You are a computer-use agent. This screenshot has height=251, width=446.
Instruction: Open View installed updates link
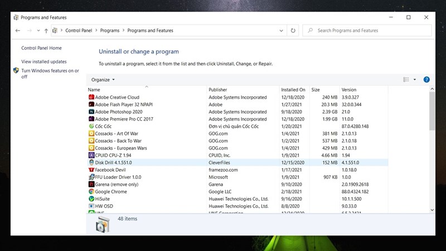(44, 61)
